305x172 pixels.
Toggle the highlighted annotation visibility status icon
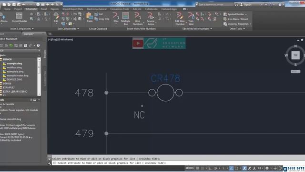pos(244,168)
